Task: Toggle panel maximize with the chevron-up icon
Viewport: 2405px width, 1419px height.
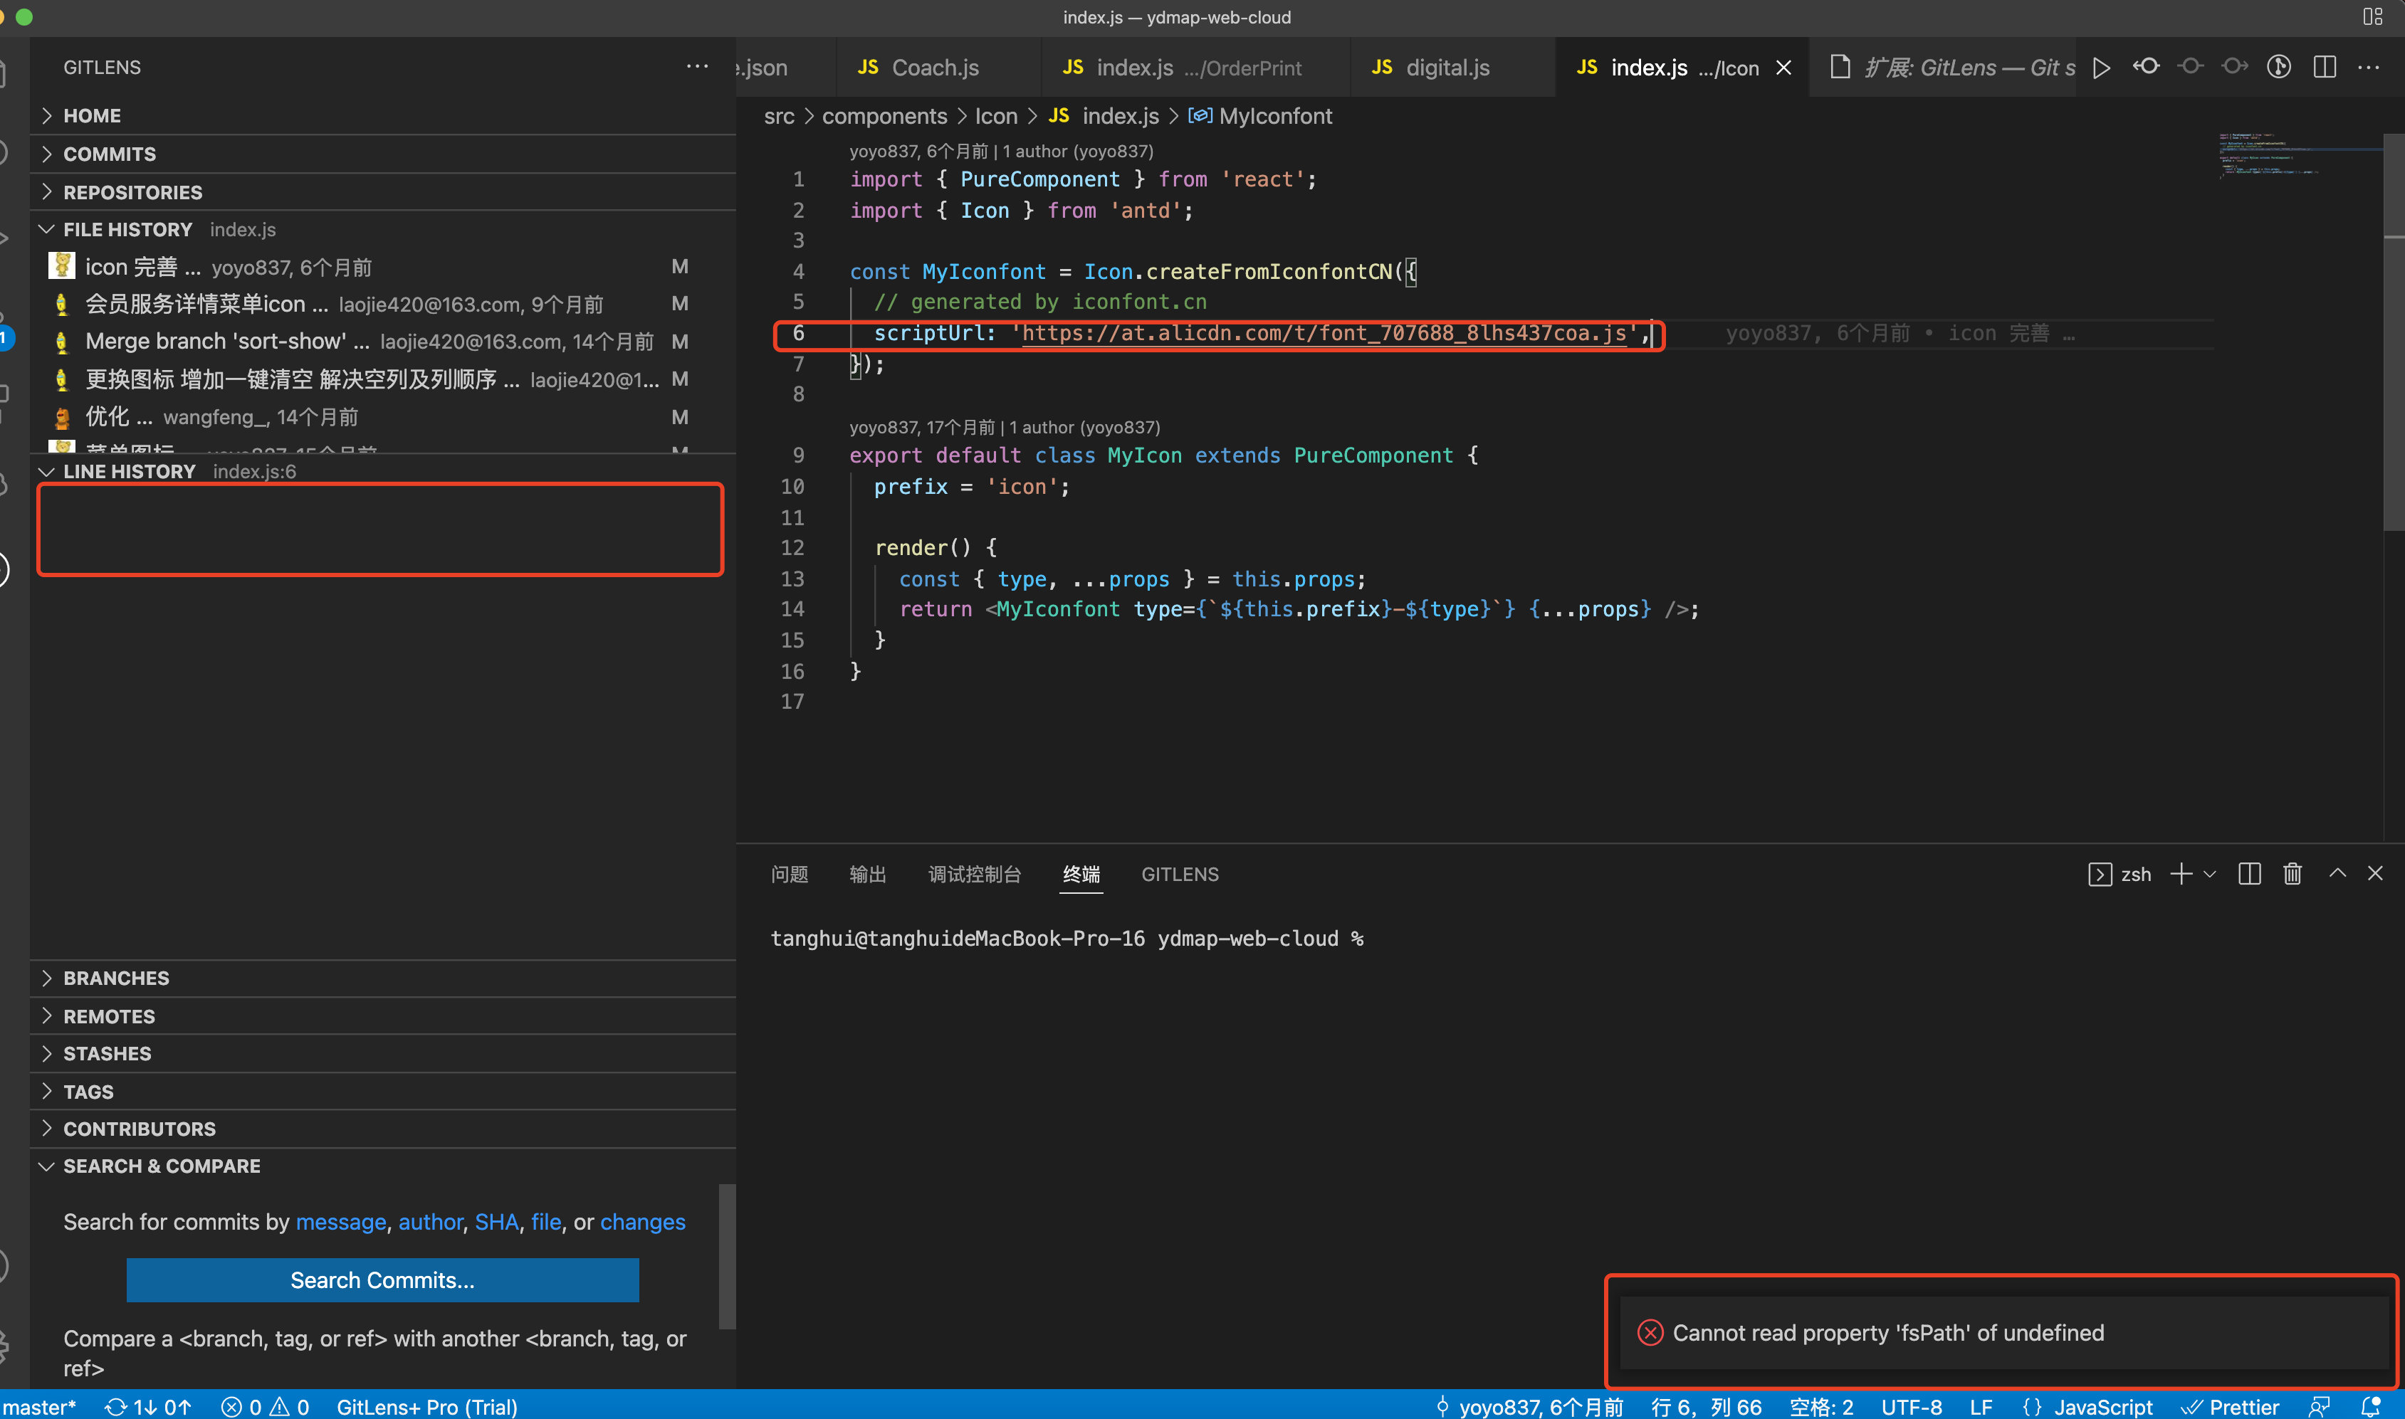Action: 2336,873
